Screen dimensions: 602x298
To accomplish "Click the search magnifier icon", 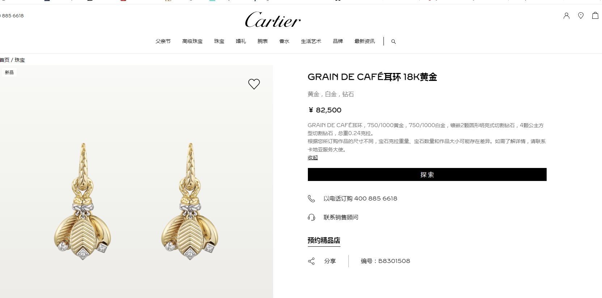I will point(394,42).
